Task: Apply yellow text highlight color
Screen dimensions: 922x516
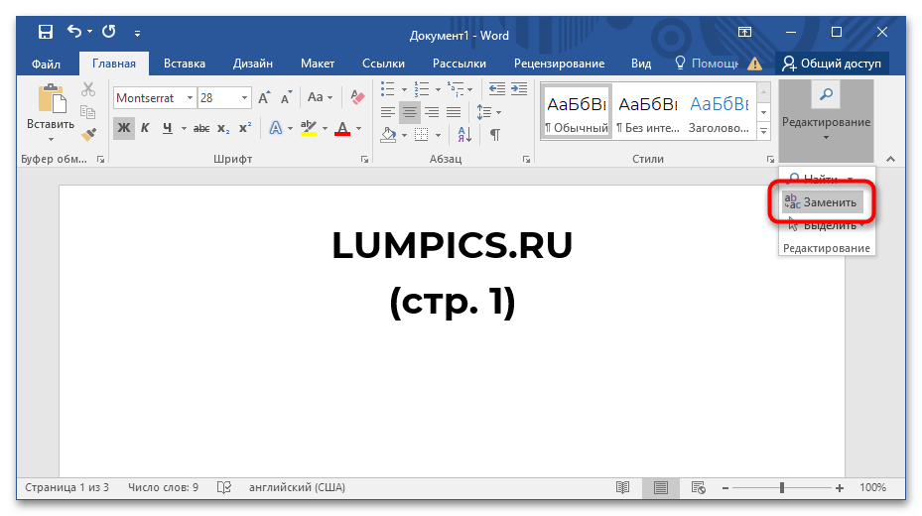Action: tap(309, 128)
